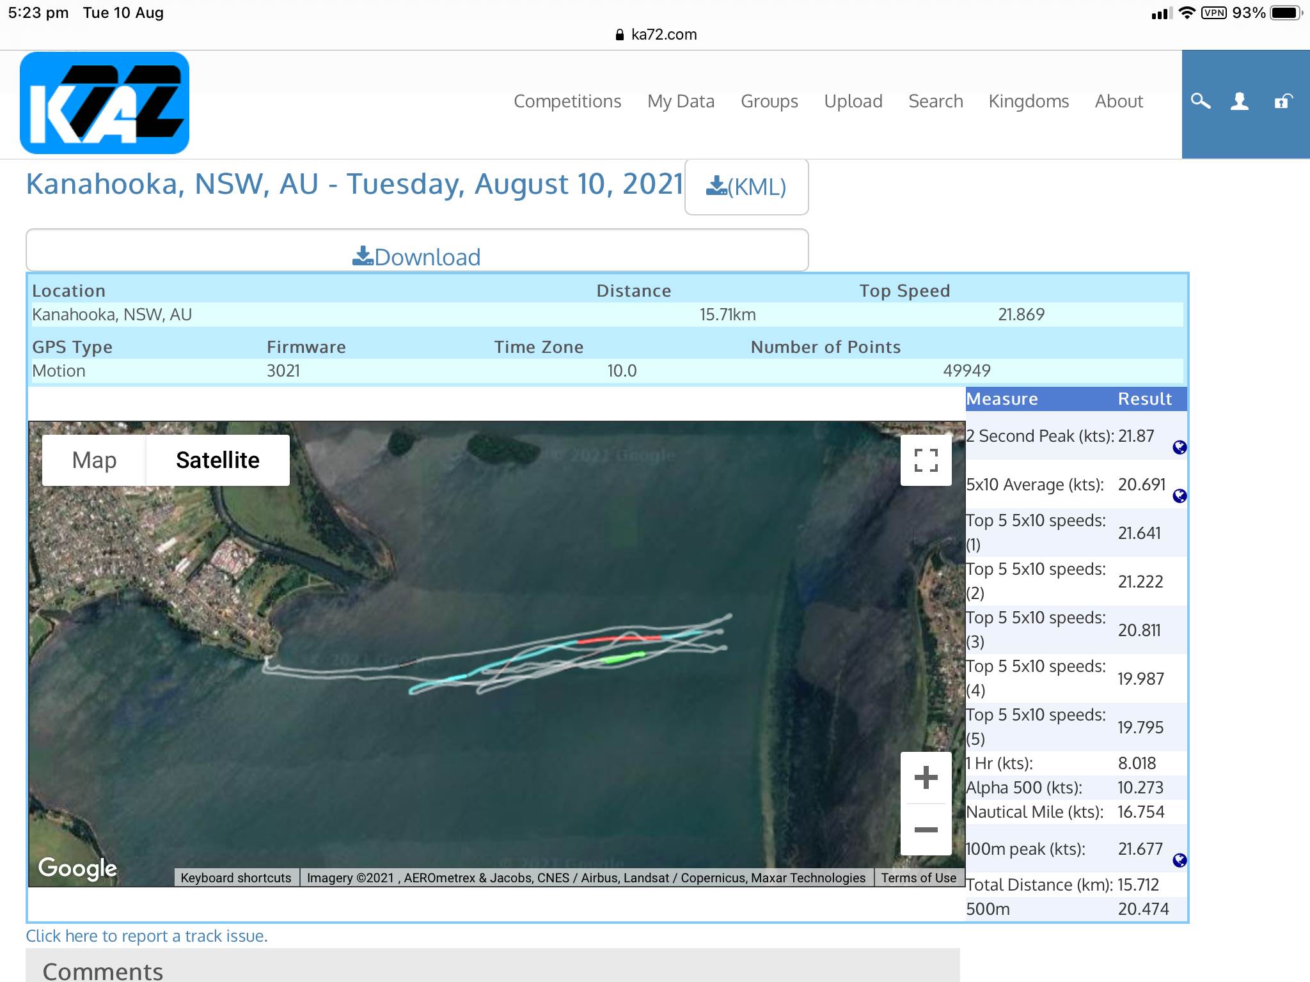Click the search magnifier icon in header
This screenshot has width=1310, height=982.
pos(1200,102)
